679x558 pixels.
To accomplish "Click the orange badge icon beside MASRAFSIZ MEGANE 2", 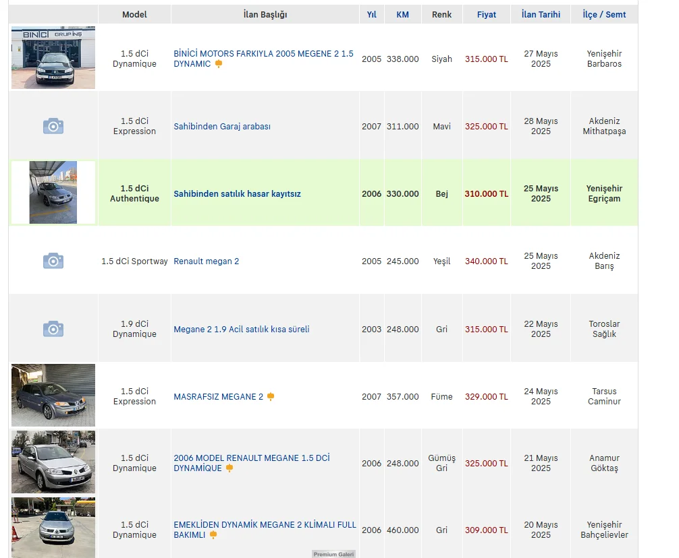I will (271, 396).
